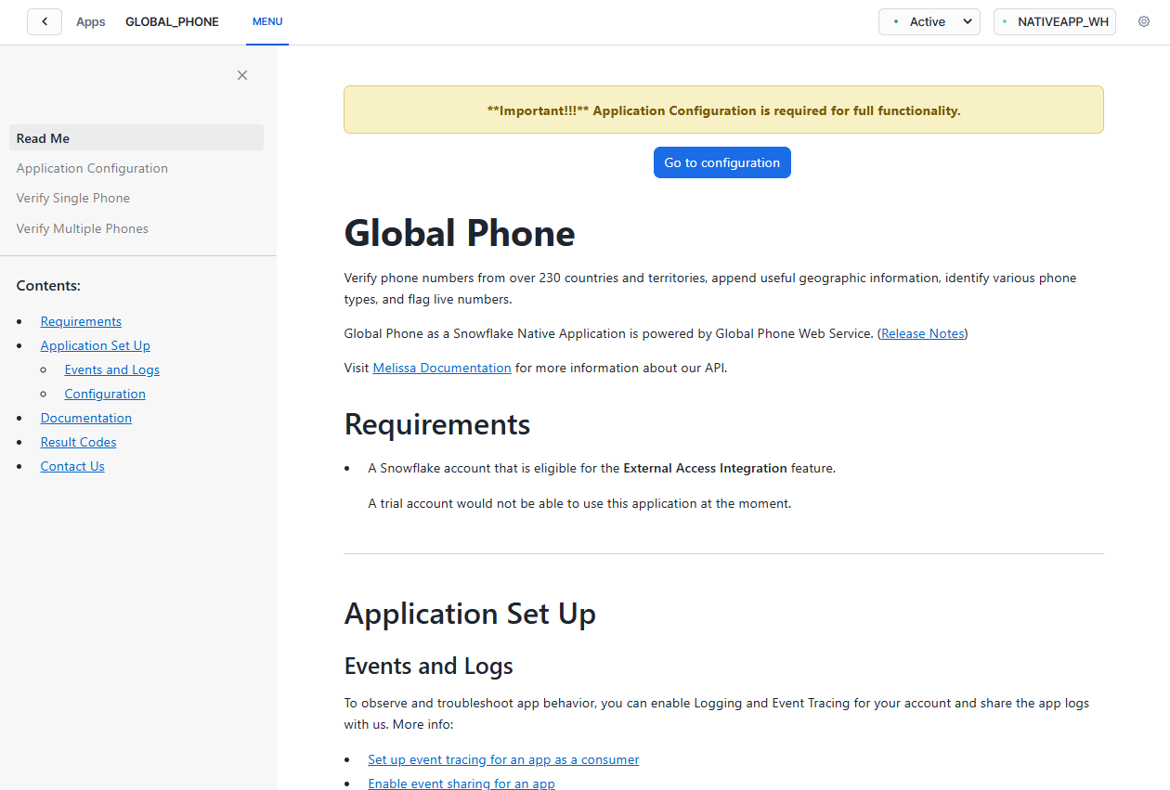
Task: Switch to the MENU tab
Action: 267,21
